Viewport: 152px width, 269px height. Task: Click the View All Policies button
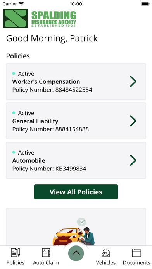[x=76, y=192]
